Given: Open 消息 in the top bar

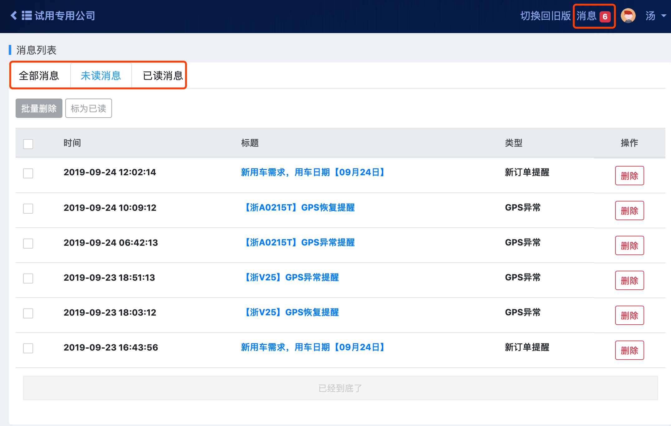Looking at the screenshot, I should pos(586,16).
